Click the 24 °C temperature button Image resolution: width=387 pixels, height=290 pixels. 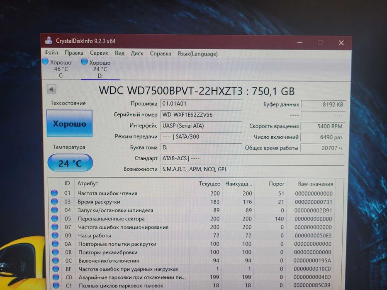tap(70, 163)
